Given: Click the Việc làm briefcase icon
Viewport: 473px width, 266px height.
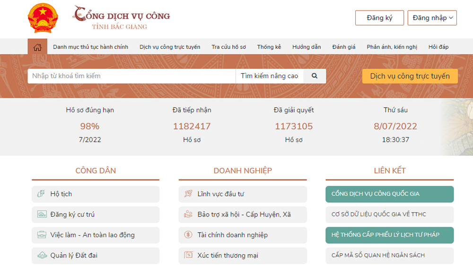Looking at the screenshot, I should click(x=42, y=235).
